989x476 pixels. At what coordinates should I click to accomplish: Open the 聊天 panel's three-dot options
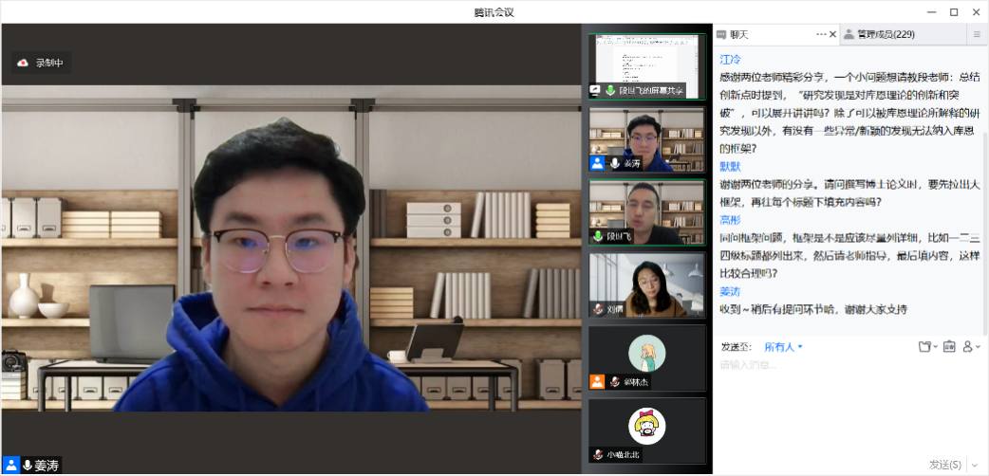821,34
